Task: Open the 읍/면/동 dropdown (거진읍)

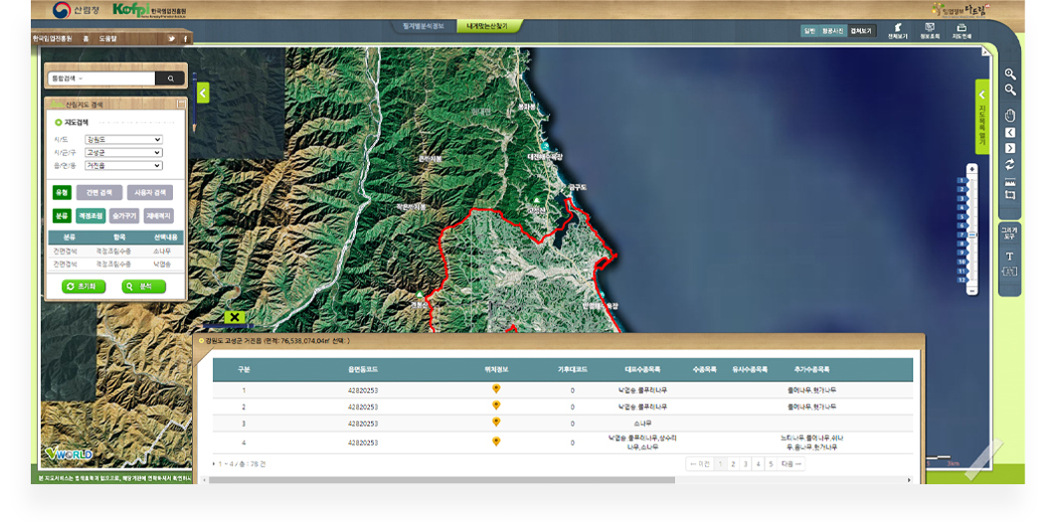Action: (123, 165)
